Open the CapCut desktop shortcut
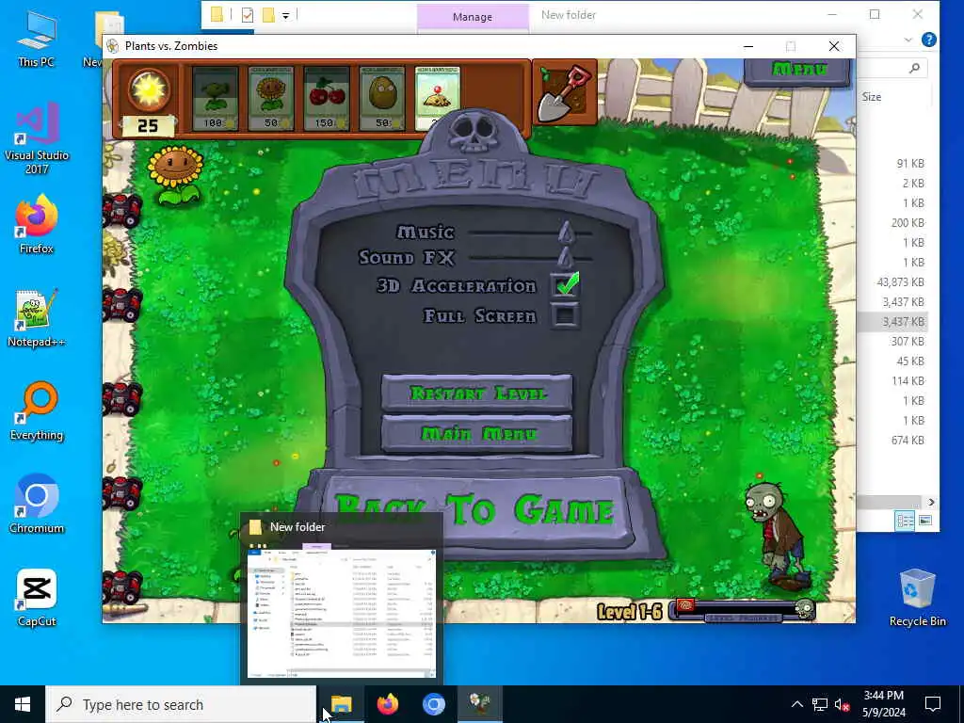Screen dimensions: 964x723 click(37, 598)
